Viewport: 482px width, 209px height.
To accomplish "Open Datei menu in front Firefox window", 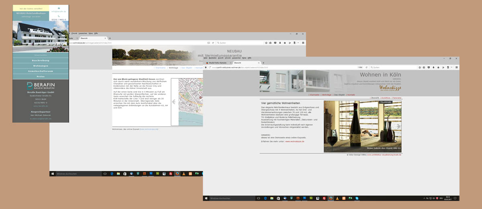I will (x=205, y=58).
